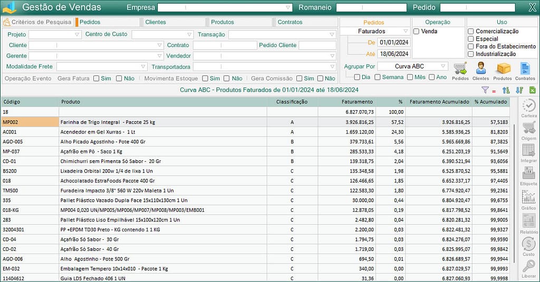Open the Clientes person icon
This screenshot has height=282, width=540.
pos(481,69)
